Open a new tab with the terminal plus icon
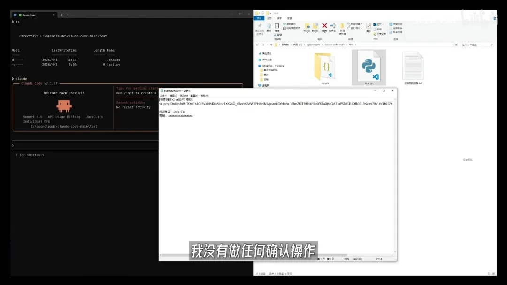 pyautogui.click(x=62, y=15)
